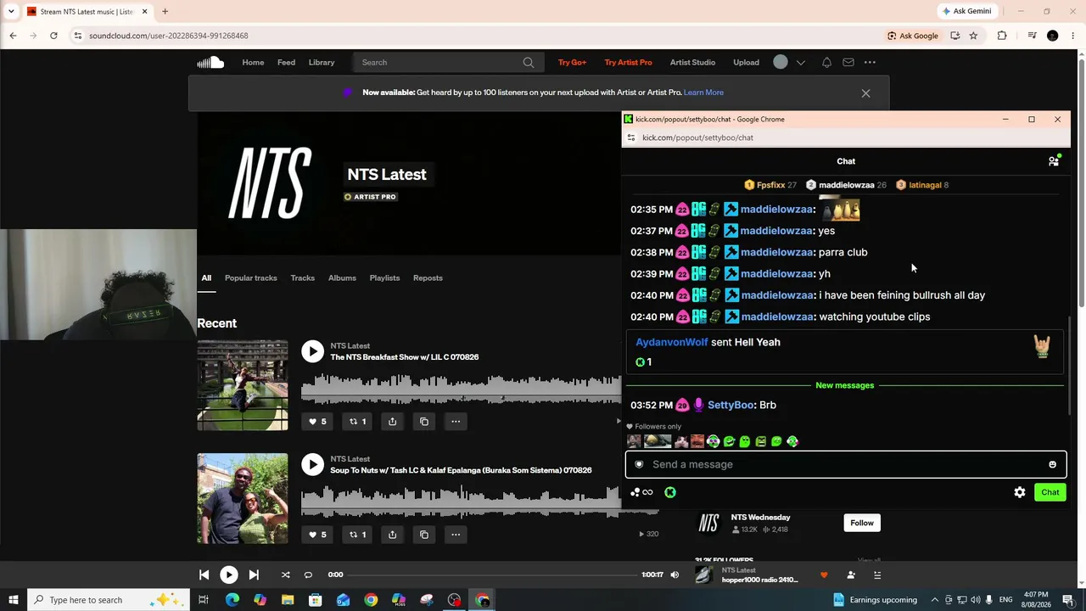Image resolution: width=1086 pixels, height=611 pixels.
Task: Open Artist Studio
Action: tap(692, 62)
